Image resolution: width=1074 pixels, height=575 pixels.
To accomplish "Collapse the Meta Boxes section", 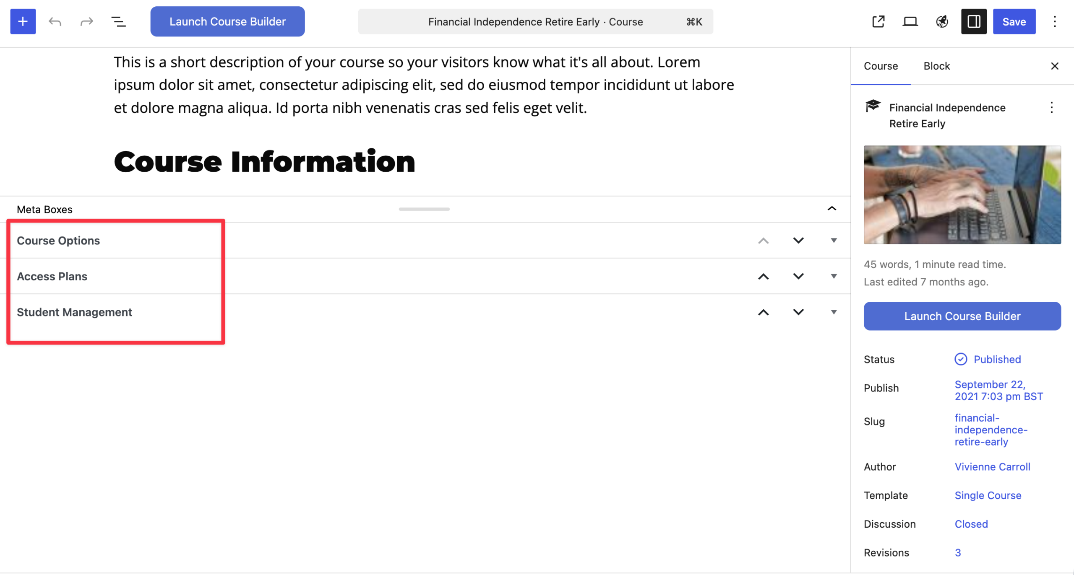I will pyautogui.click(x=832, y=209).
